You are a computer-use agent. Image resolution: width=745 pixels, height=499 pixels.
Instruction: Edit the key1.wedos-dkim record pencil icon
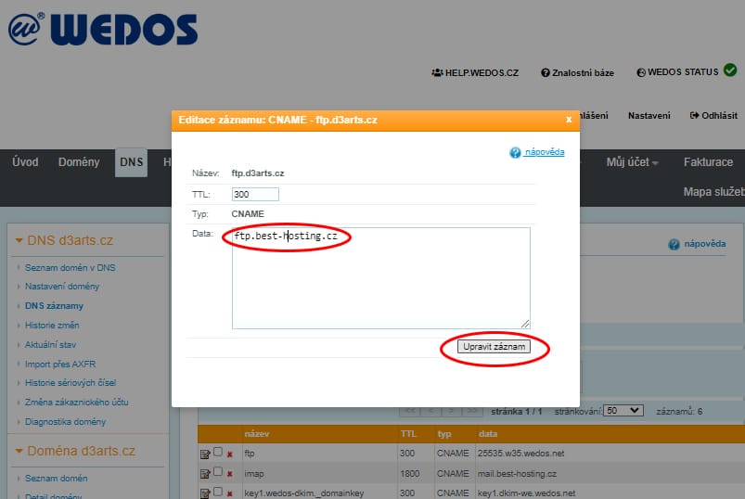tap(205, 493)
